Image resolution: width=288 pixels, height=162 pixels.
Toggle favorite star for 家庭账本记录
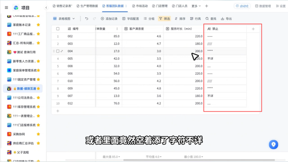click(x=38, y=25)
